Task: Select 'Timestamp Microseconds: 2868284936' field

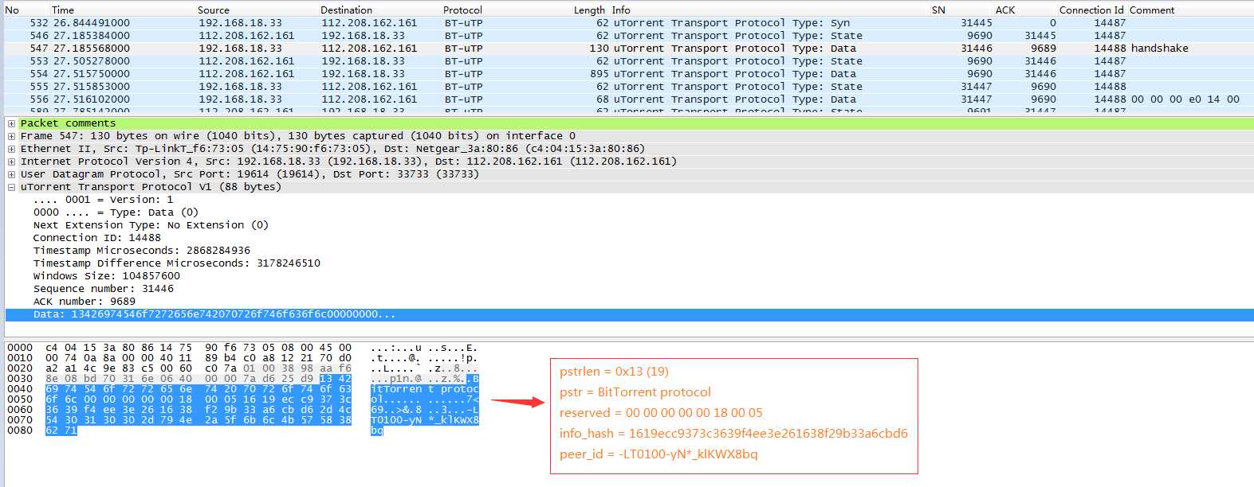Action: pos(142,251)
